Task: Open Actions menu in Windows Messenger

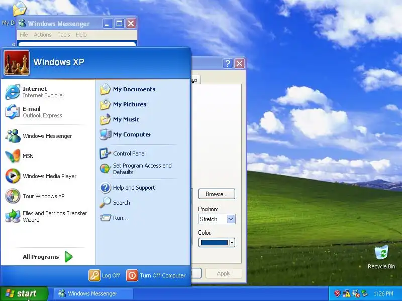Action: tap(43, 35)
